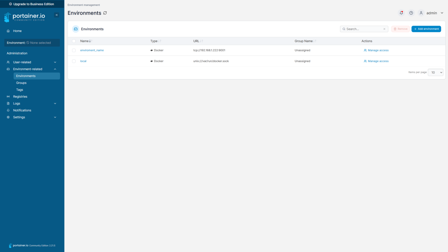
Task: Open Groups in the sidebar
Action: [x=21, y=83]
